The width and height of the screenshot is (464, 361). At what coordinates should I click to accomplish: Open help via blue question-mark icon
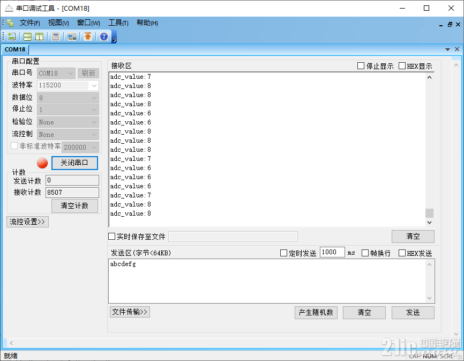click(x=104, y=36)
